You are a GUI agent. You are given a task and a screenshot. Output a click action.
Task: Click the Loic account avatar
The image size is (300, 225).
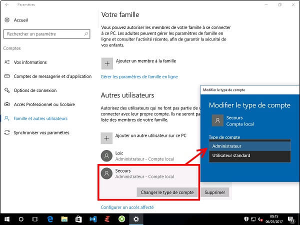pyautogui.click(x=106, y=156)
